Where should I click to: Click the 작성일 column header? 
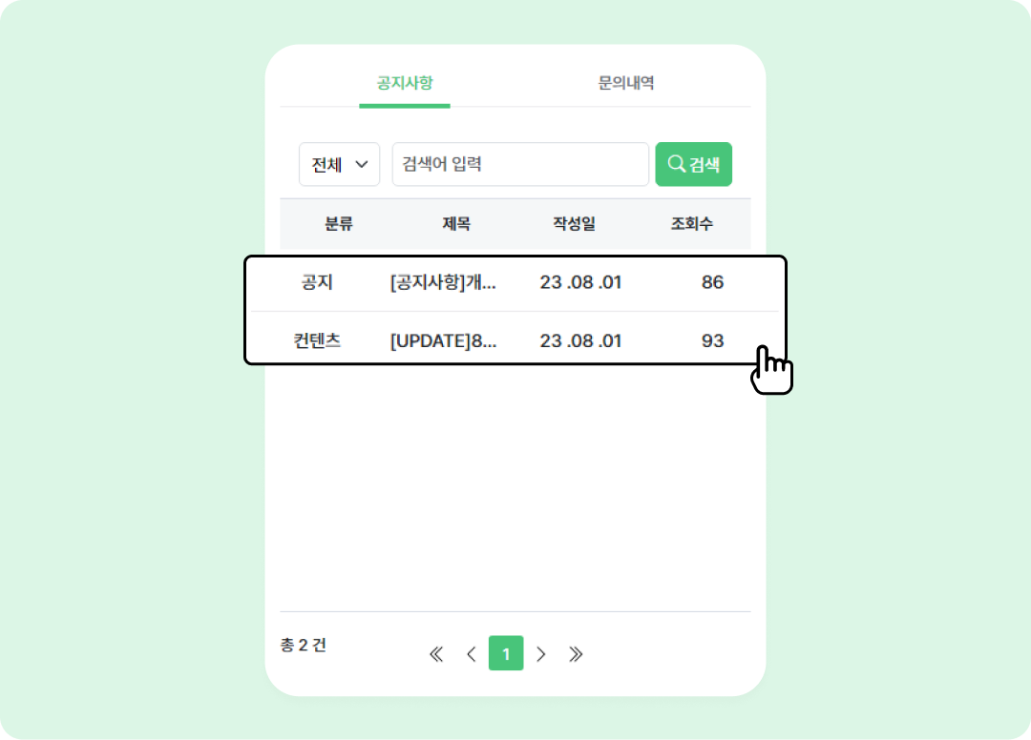(x=574, y=224)
